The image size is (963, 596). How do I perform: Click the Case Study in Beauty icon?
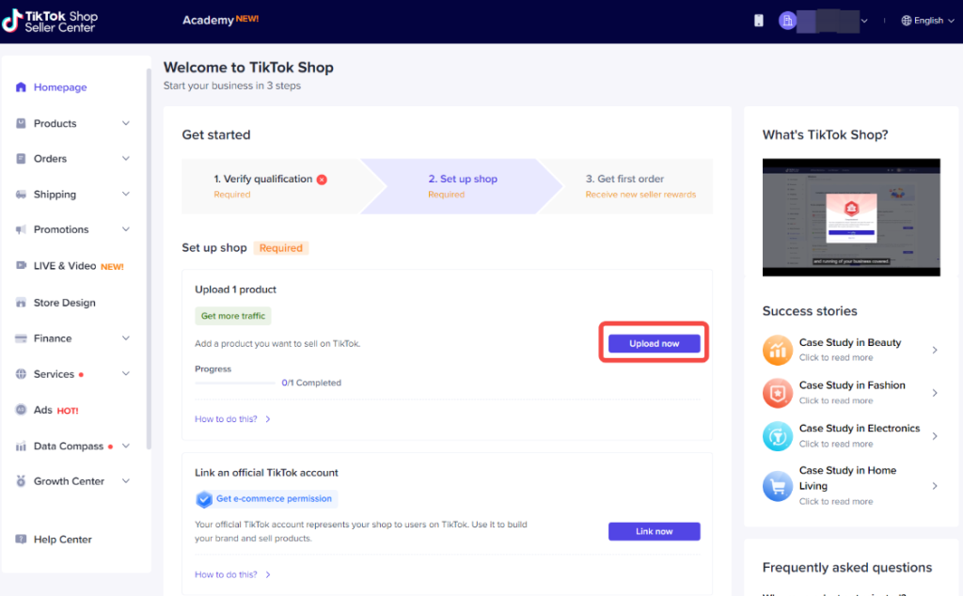(x=778, y=350)
